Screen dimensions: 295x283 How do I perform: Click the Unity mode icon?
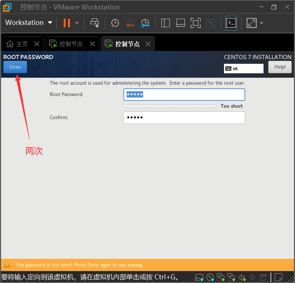click(210, 23)
